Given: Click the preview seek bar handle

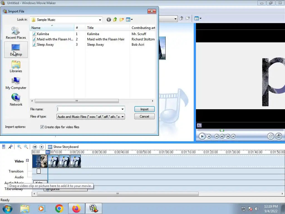Looking at the screenshot, I should (x=222, y=130).
